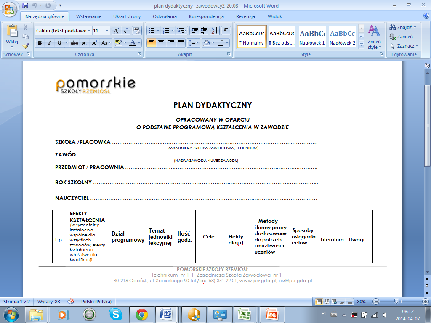Toggle Underline formatting

coord(59,43)
